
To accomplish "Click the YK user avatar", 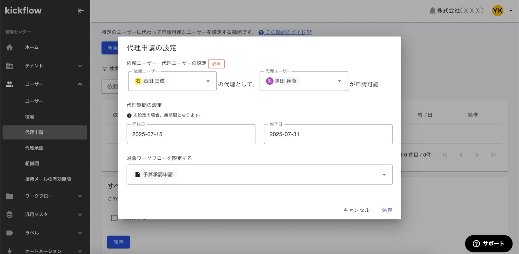I will coord(498,11).
